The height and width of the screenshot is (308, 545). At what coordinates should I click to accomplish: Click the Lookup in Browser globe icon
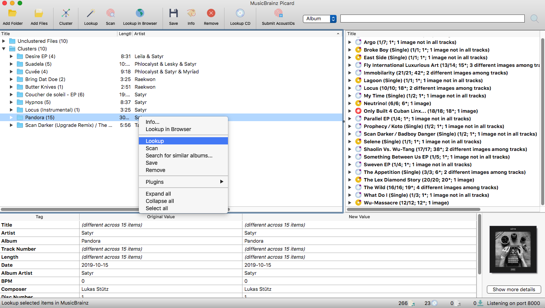[x=140, y=13]
